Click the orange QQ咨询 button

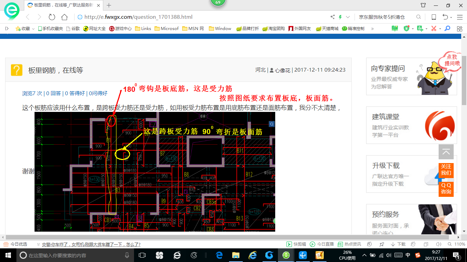[x=446, y=189]
